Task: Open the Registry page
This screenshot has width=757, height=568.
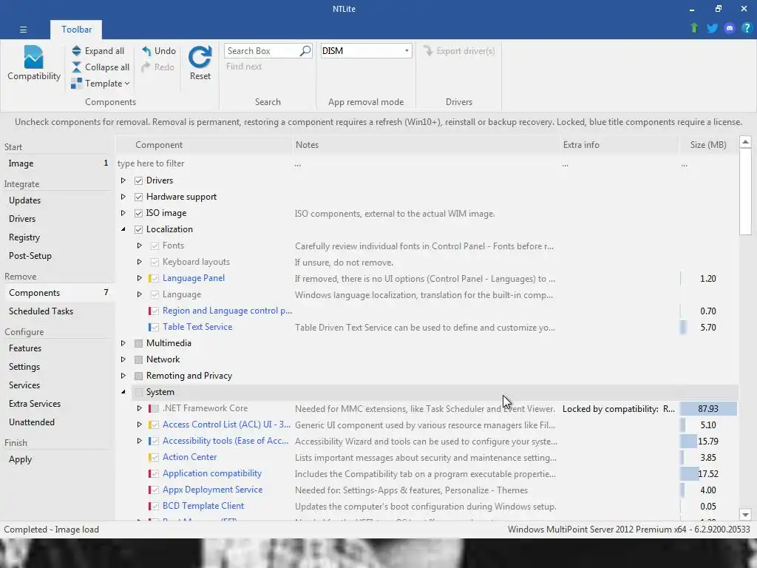Action: [x=57, y=237]
